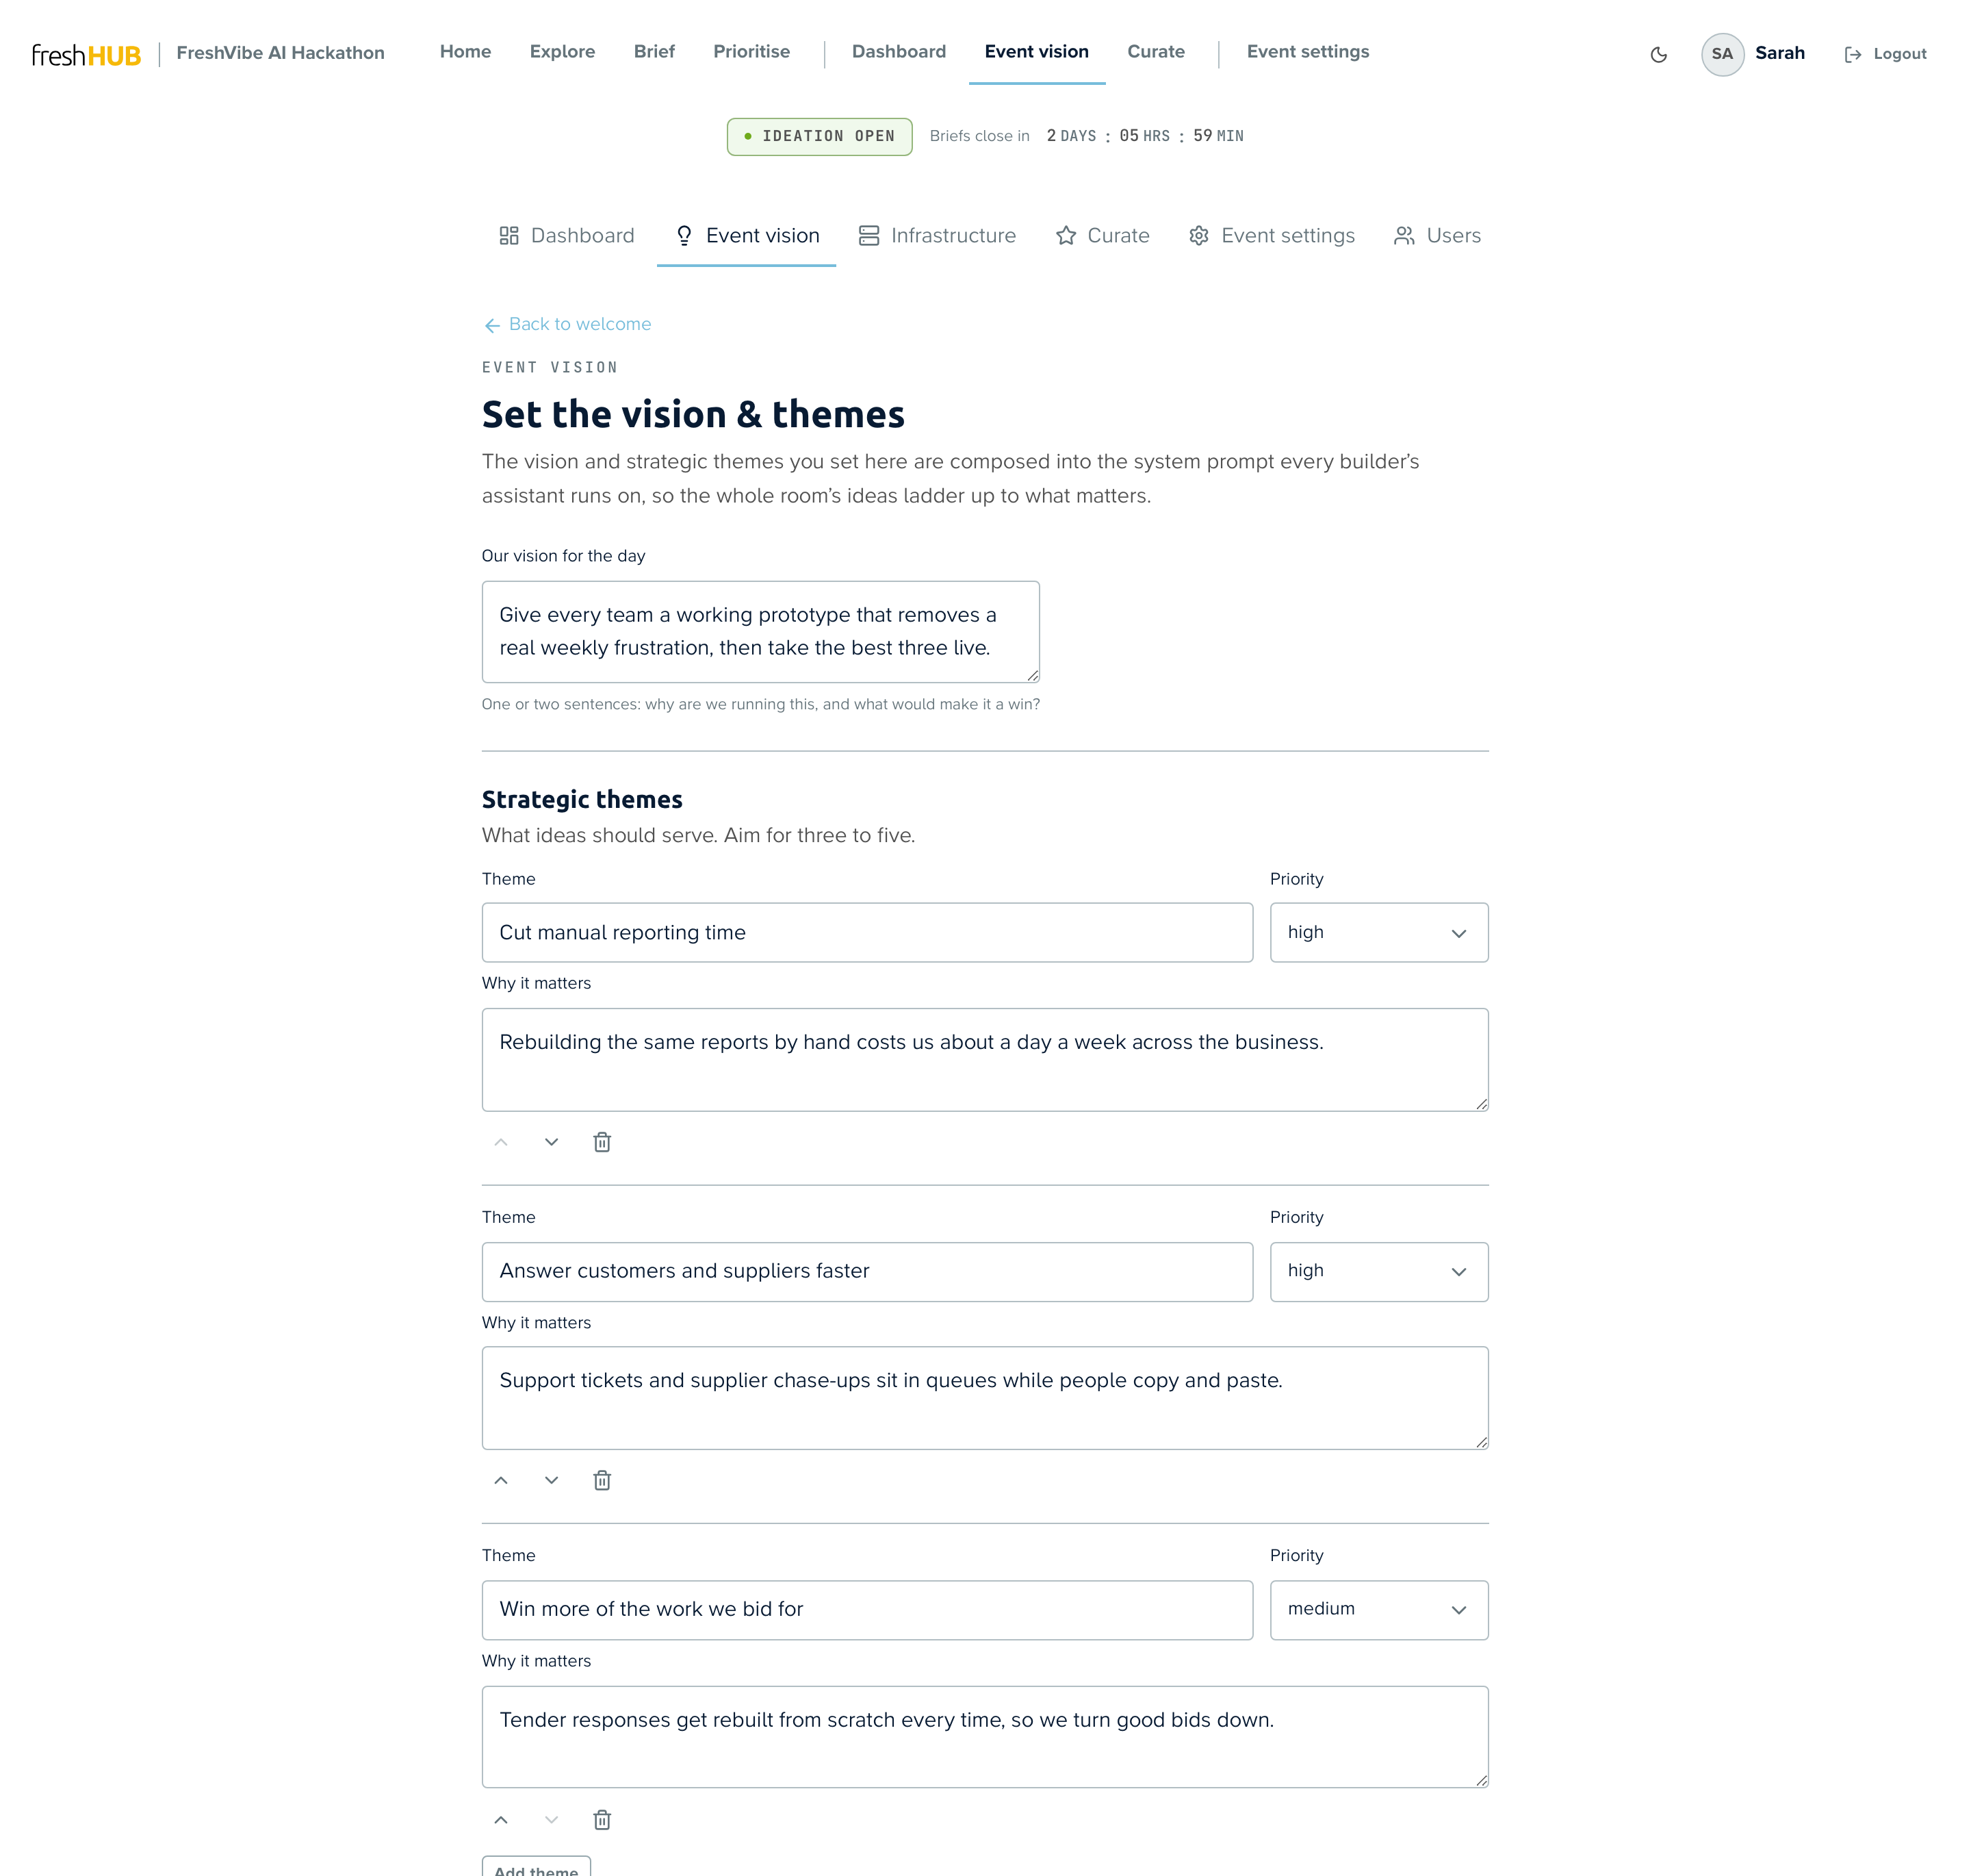Move 'Cut manual reporting time' theme up
This screenshot has width=1971, height=1876.
[x=501, y=1142]
